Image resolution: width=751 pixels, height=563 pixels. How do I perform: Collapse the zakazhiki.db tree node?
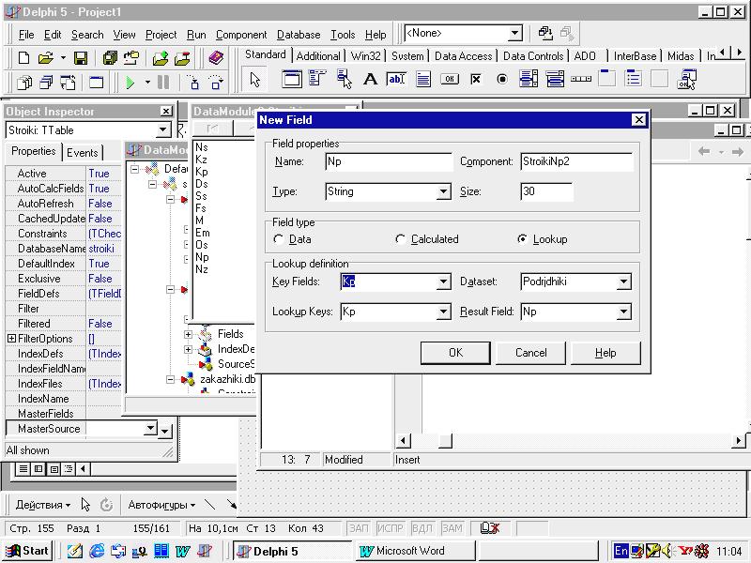(x=170, y=379)
